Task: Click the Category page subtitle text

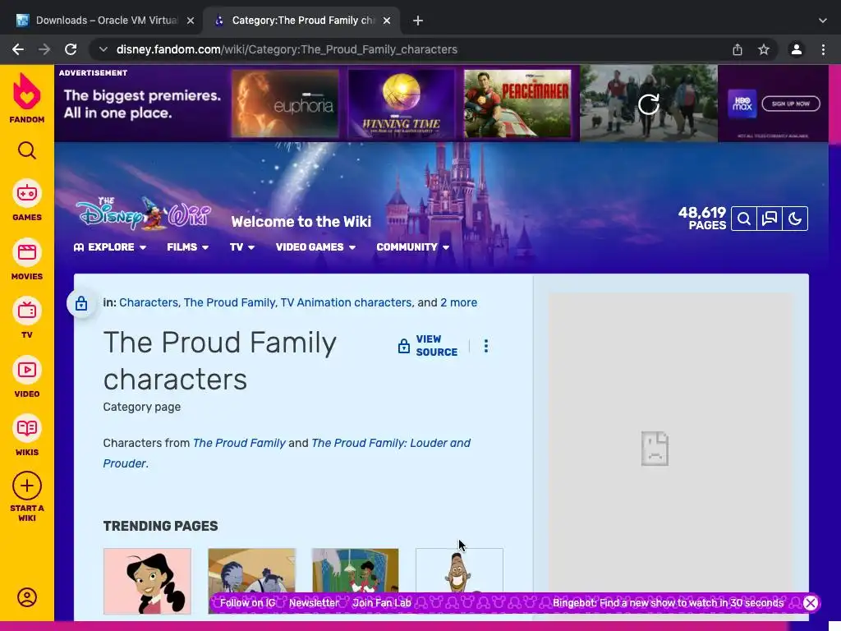Action: pyautogui.click(x=141, y=407)
